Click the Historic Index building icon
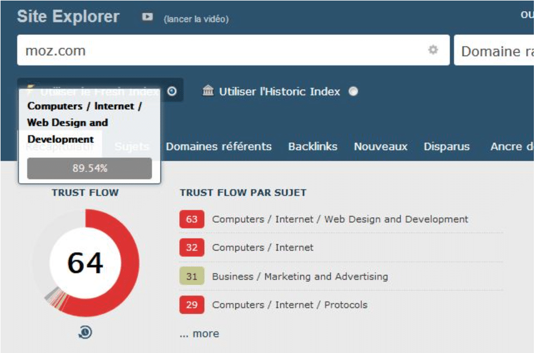535x353 pixels. [208, 91]
